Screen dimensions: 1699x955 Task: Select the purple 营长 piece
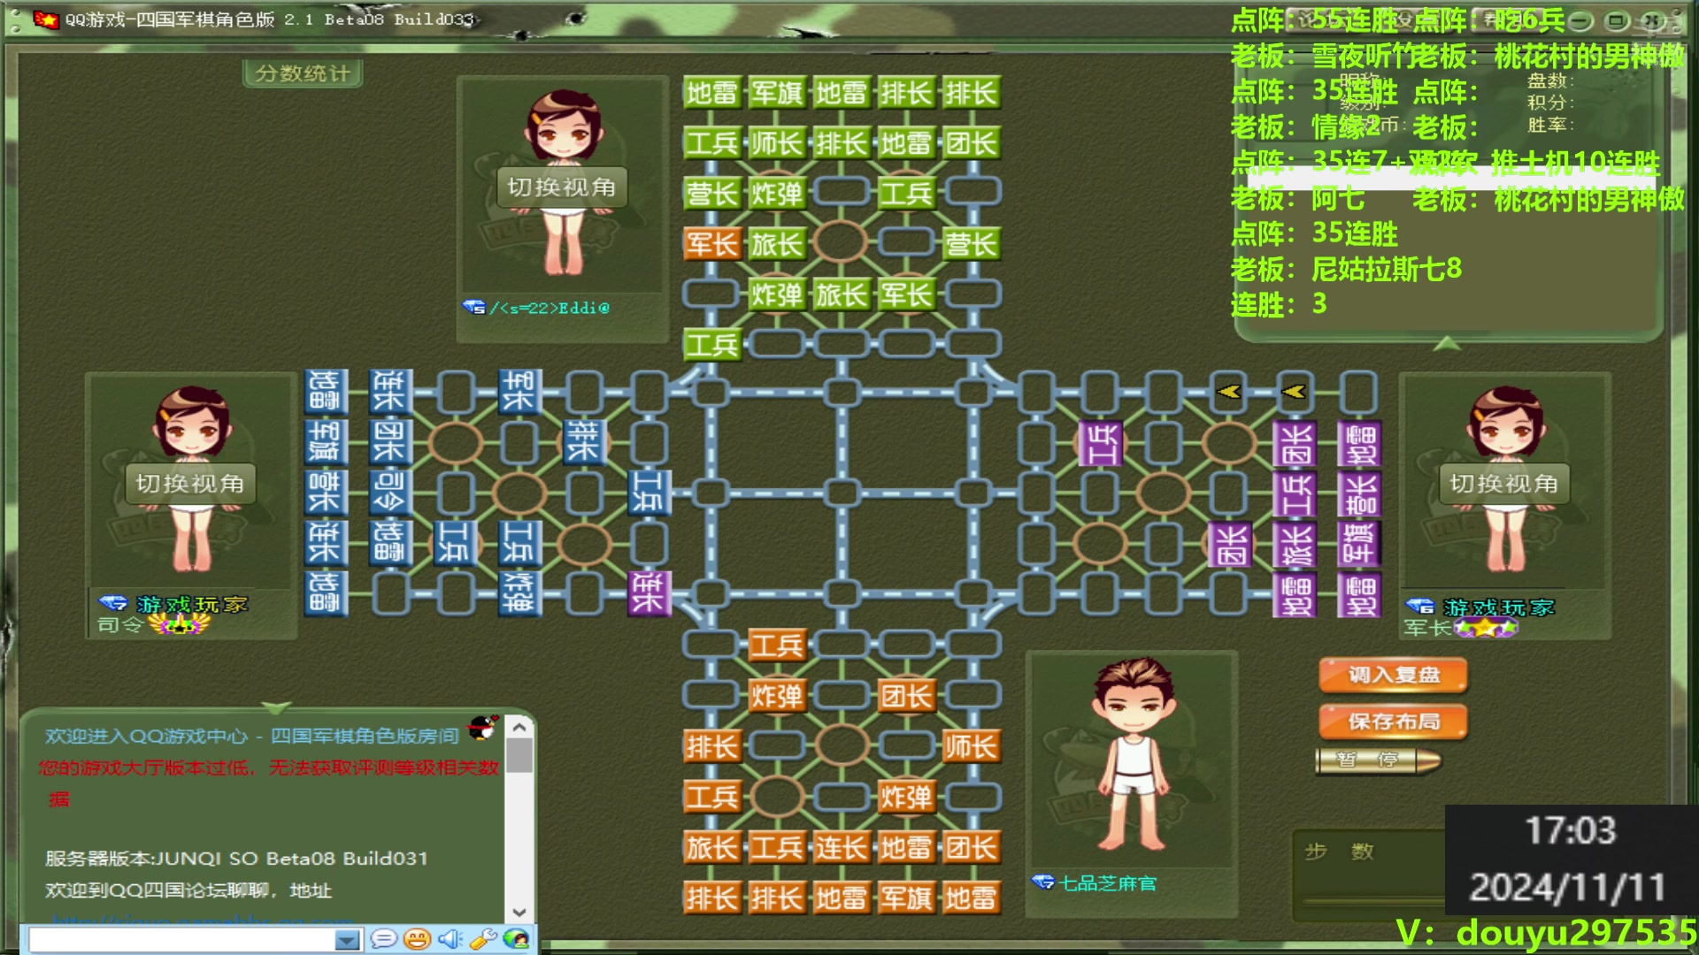click(1359, 493)
